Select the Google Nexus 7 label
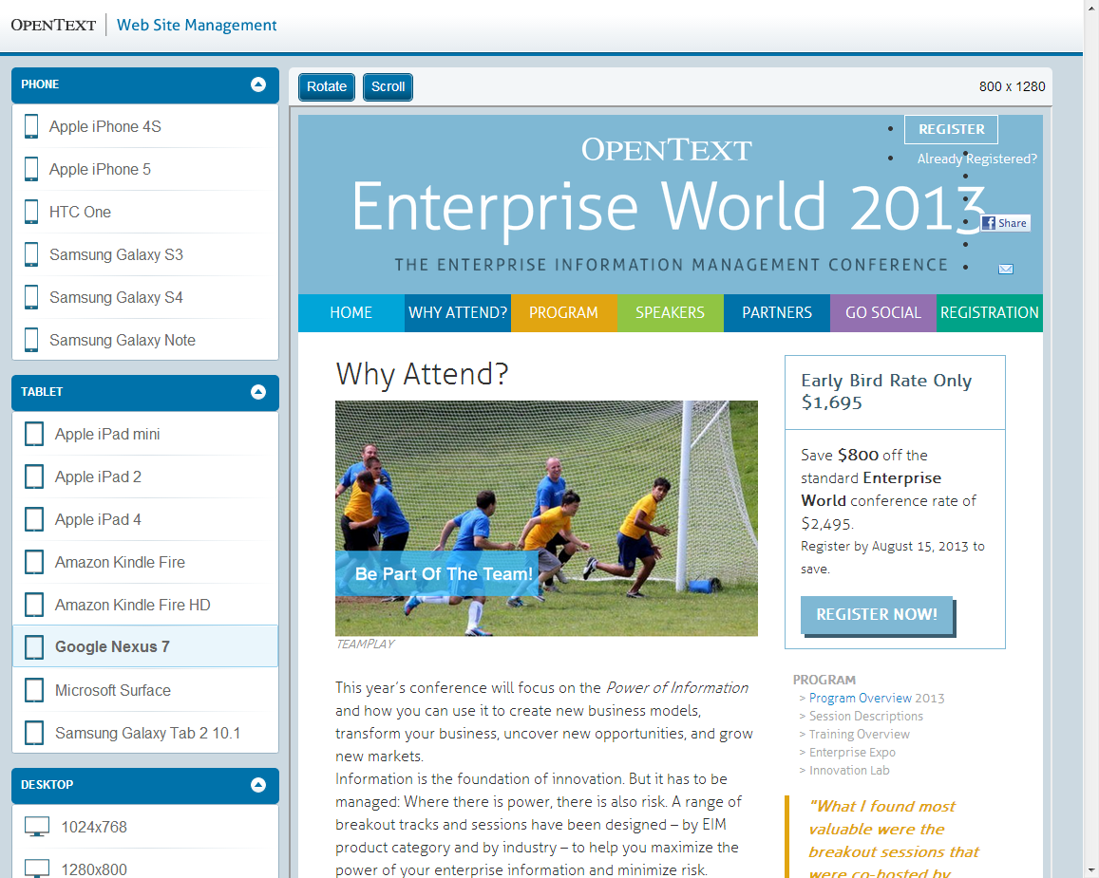This screenshot has width=1099, height=878. (112, 647)
